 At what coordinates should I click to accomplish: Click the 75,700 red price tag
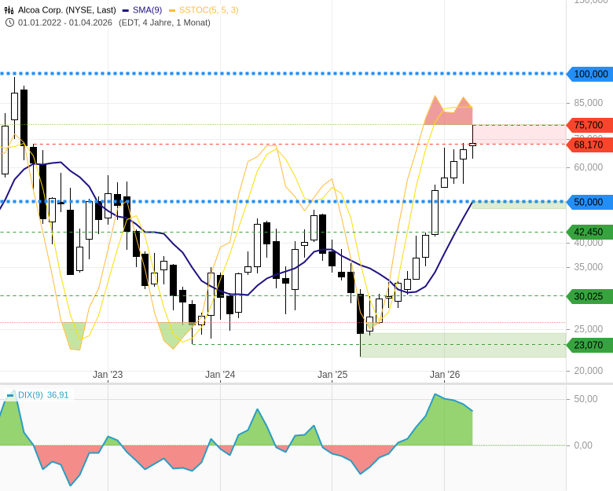click(x=589, y=125)
